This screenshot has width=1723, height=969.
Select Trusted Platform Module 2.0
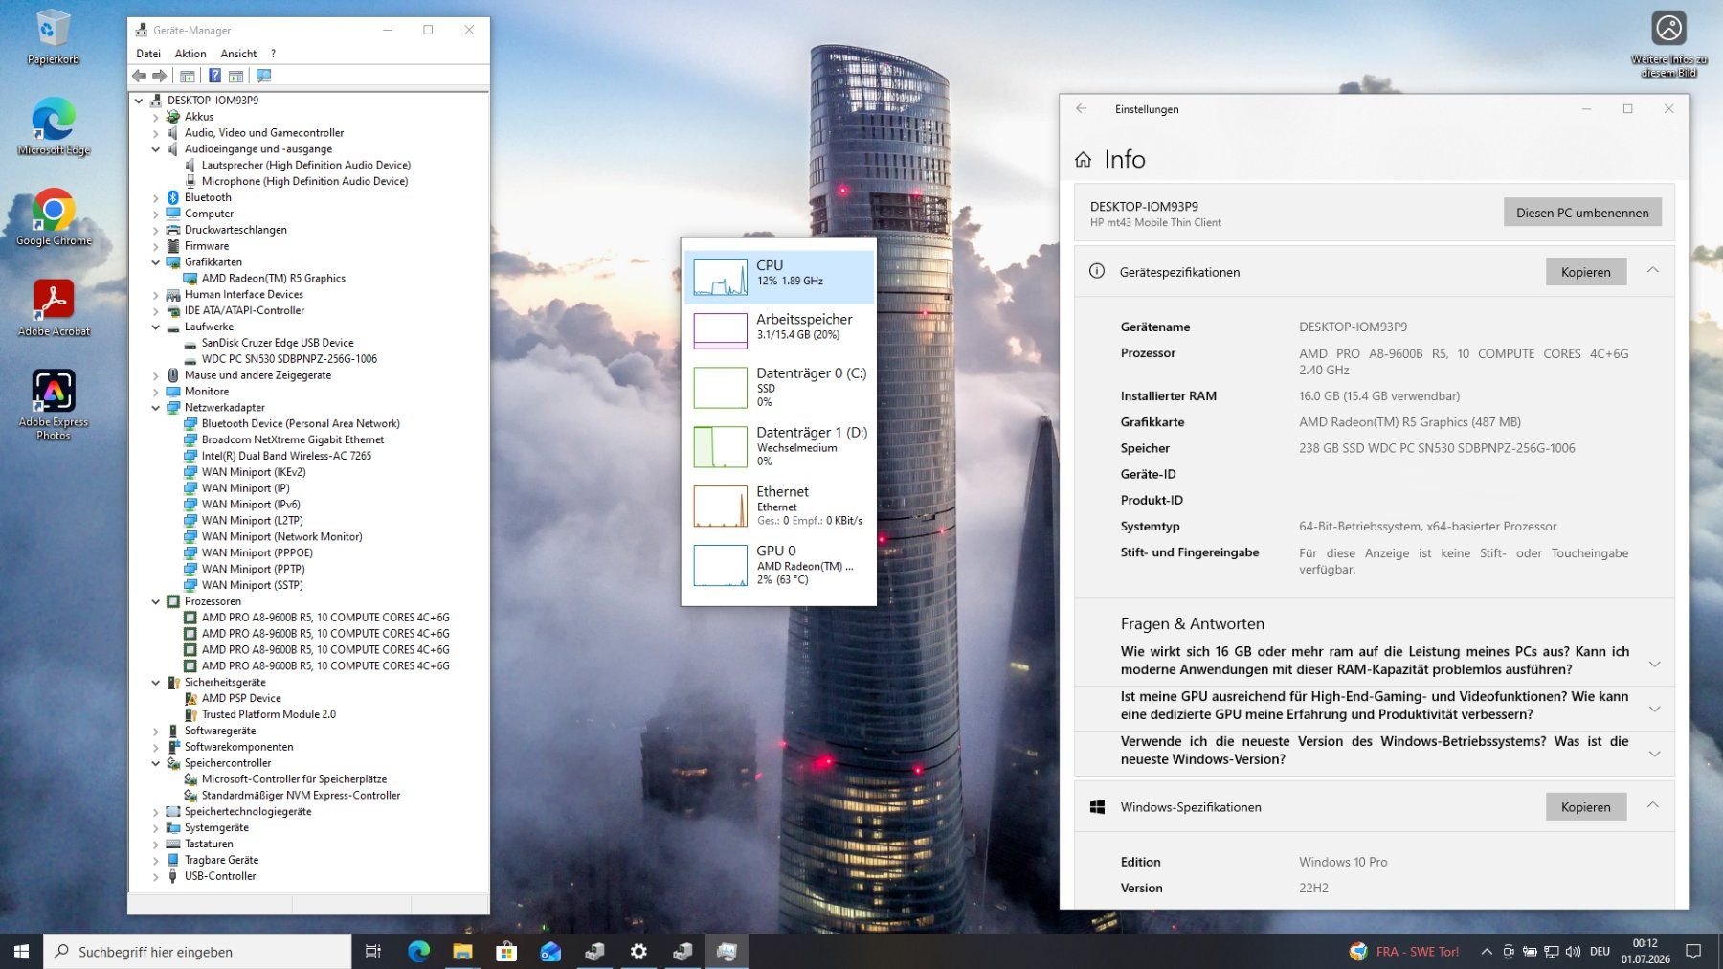click(268, 715)
